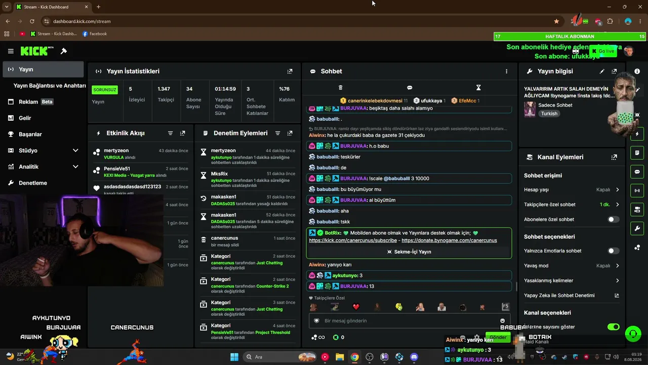The image size is (648, 365).
Task: Turn off the Kanal seçenekleri viewer count switch
Action: point(613,327)
